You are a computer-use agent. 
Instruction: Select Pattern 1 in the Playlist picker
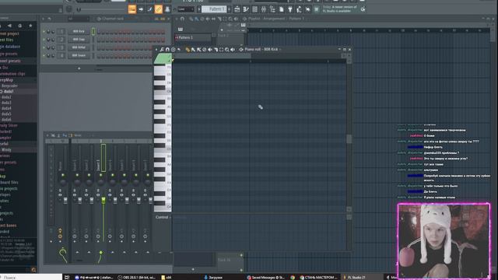193,37
